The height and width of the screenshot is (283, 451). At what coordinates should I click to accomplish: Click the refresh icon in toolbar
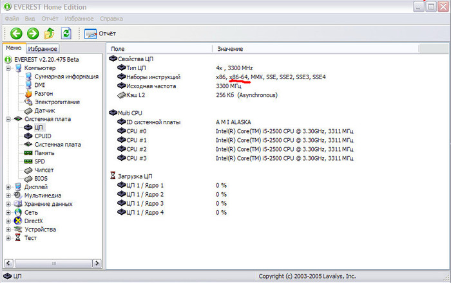[66, 33]
